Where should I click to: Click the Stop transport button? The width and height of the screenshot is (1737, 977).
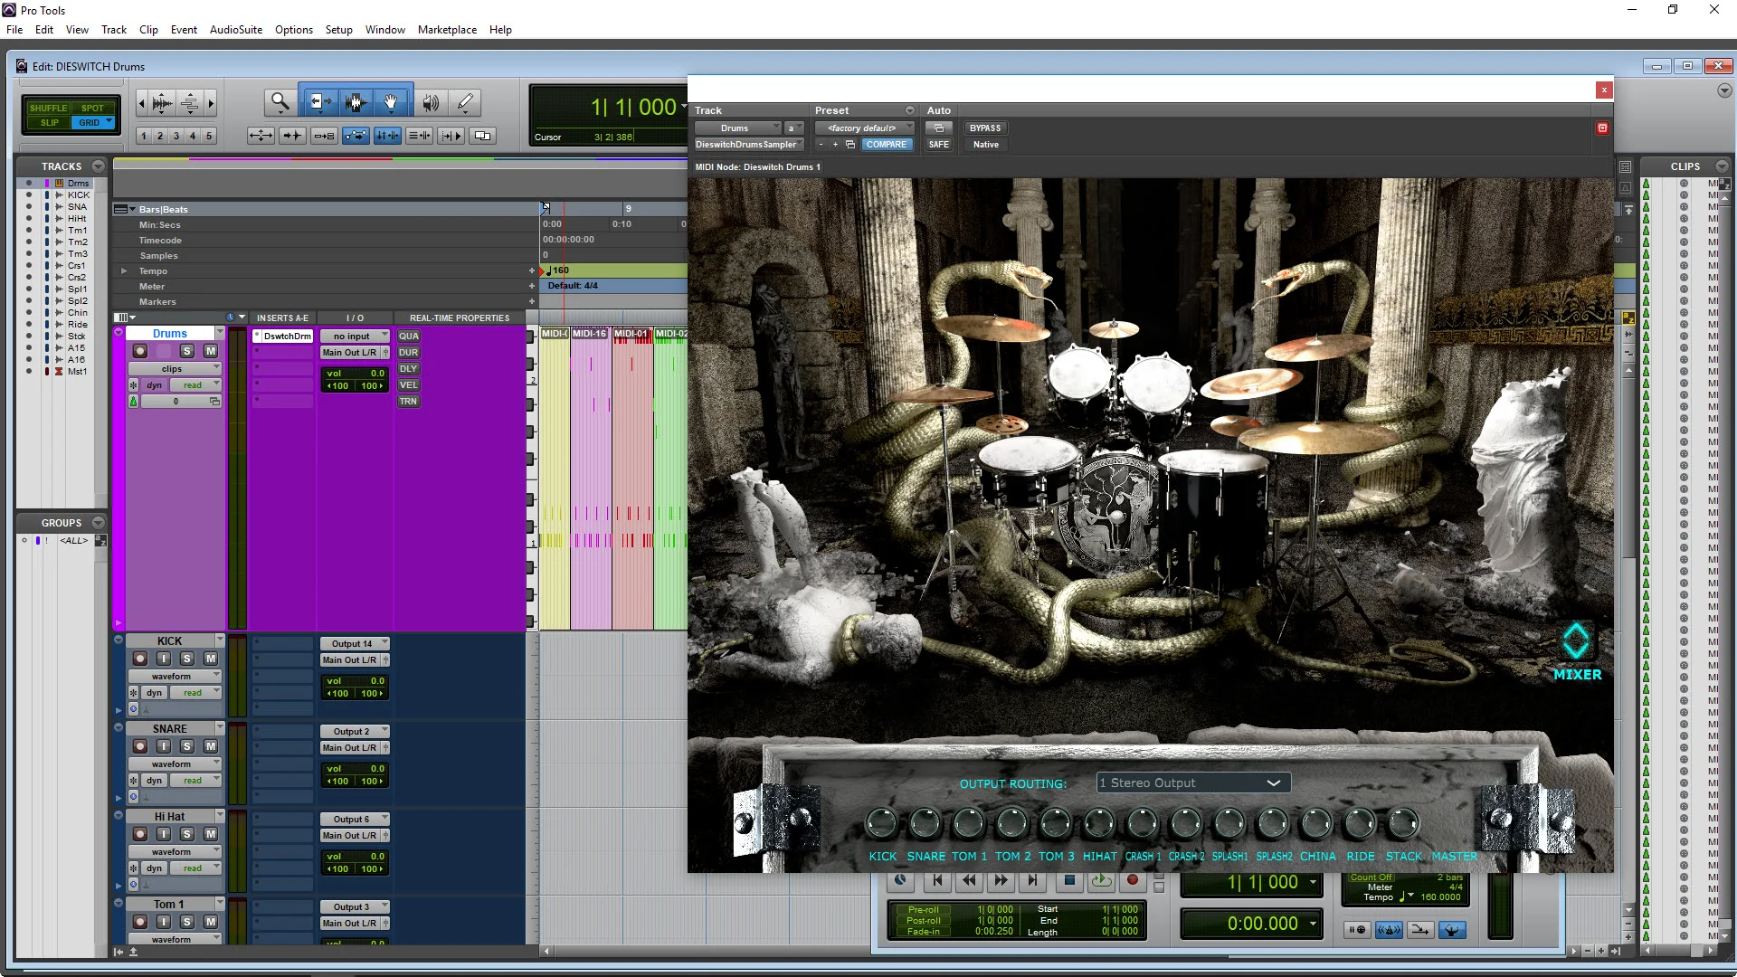pyautogui.click(x=1069, y=880)
